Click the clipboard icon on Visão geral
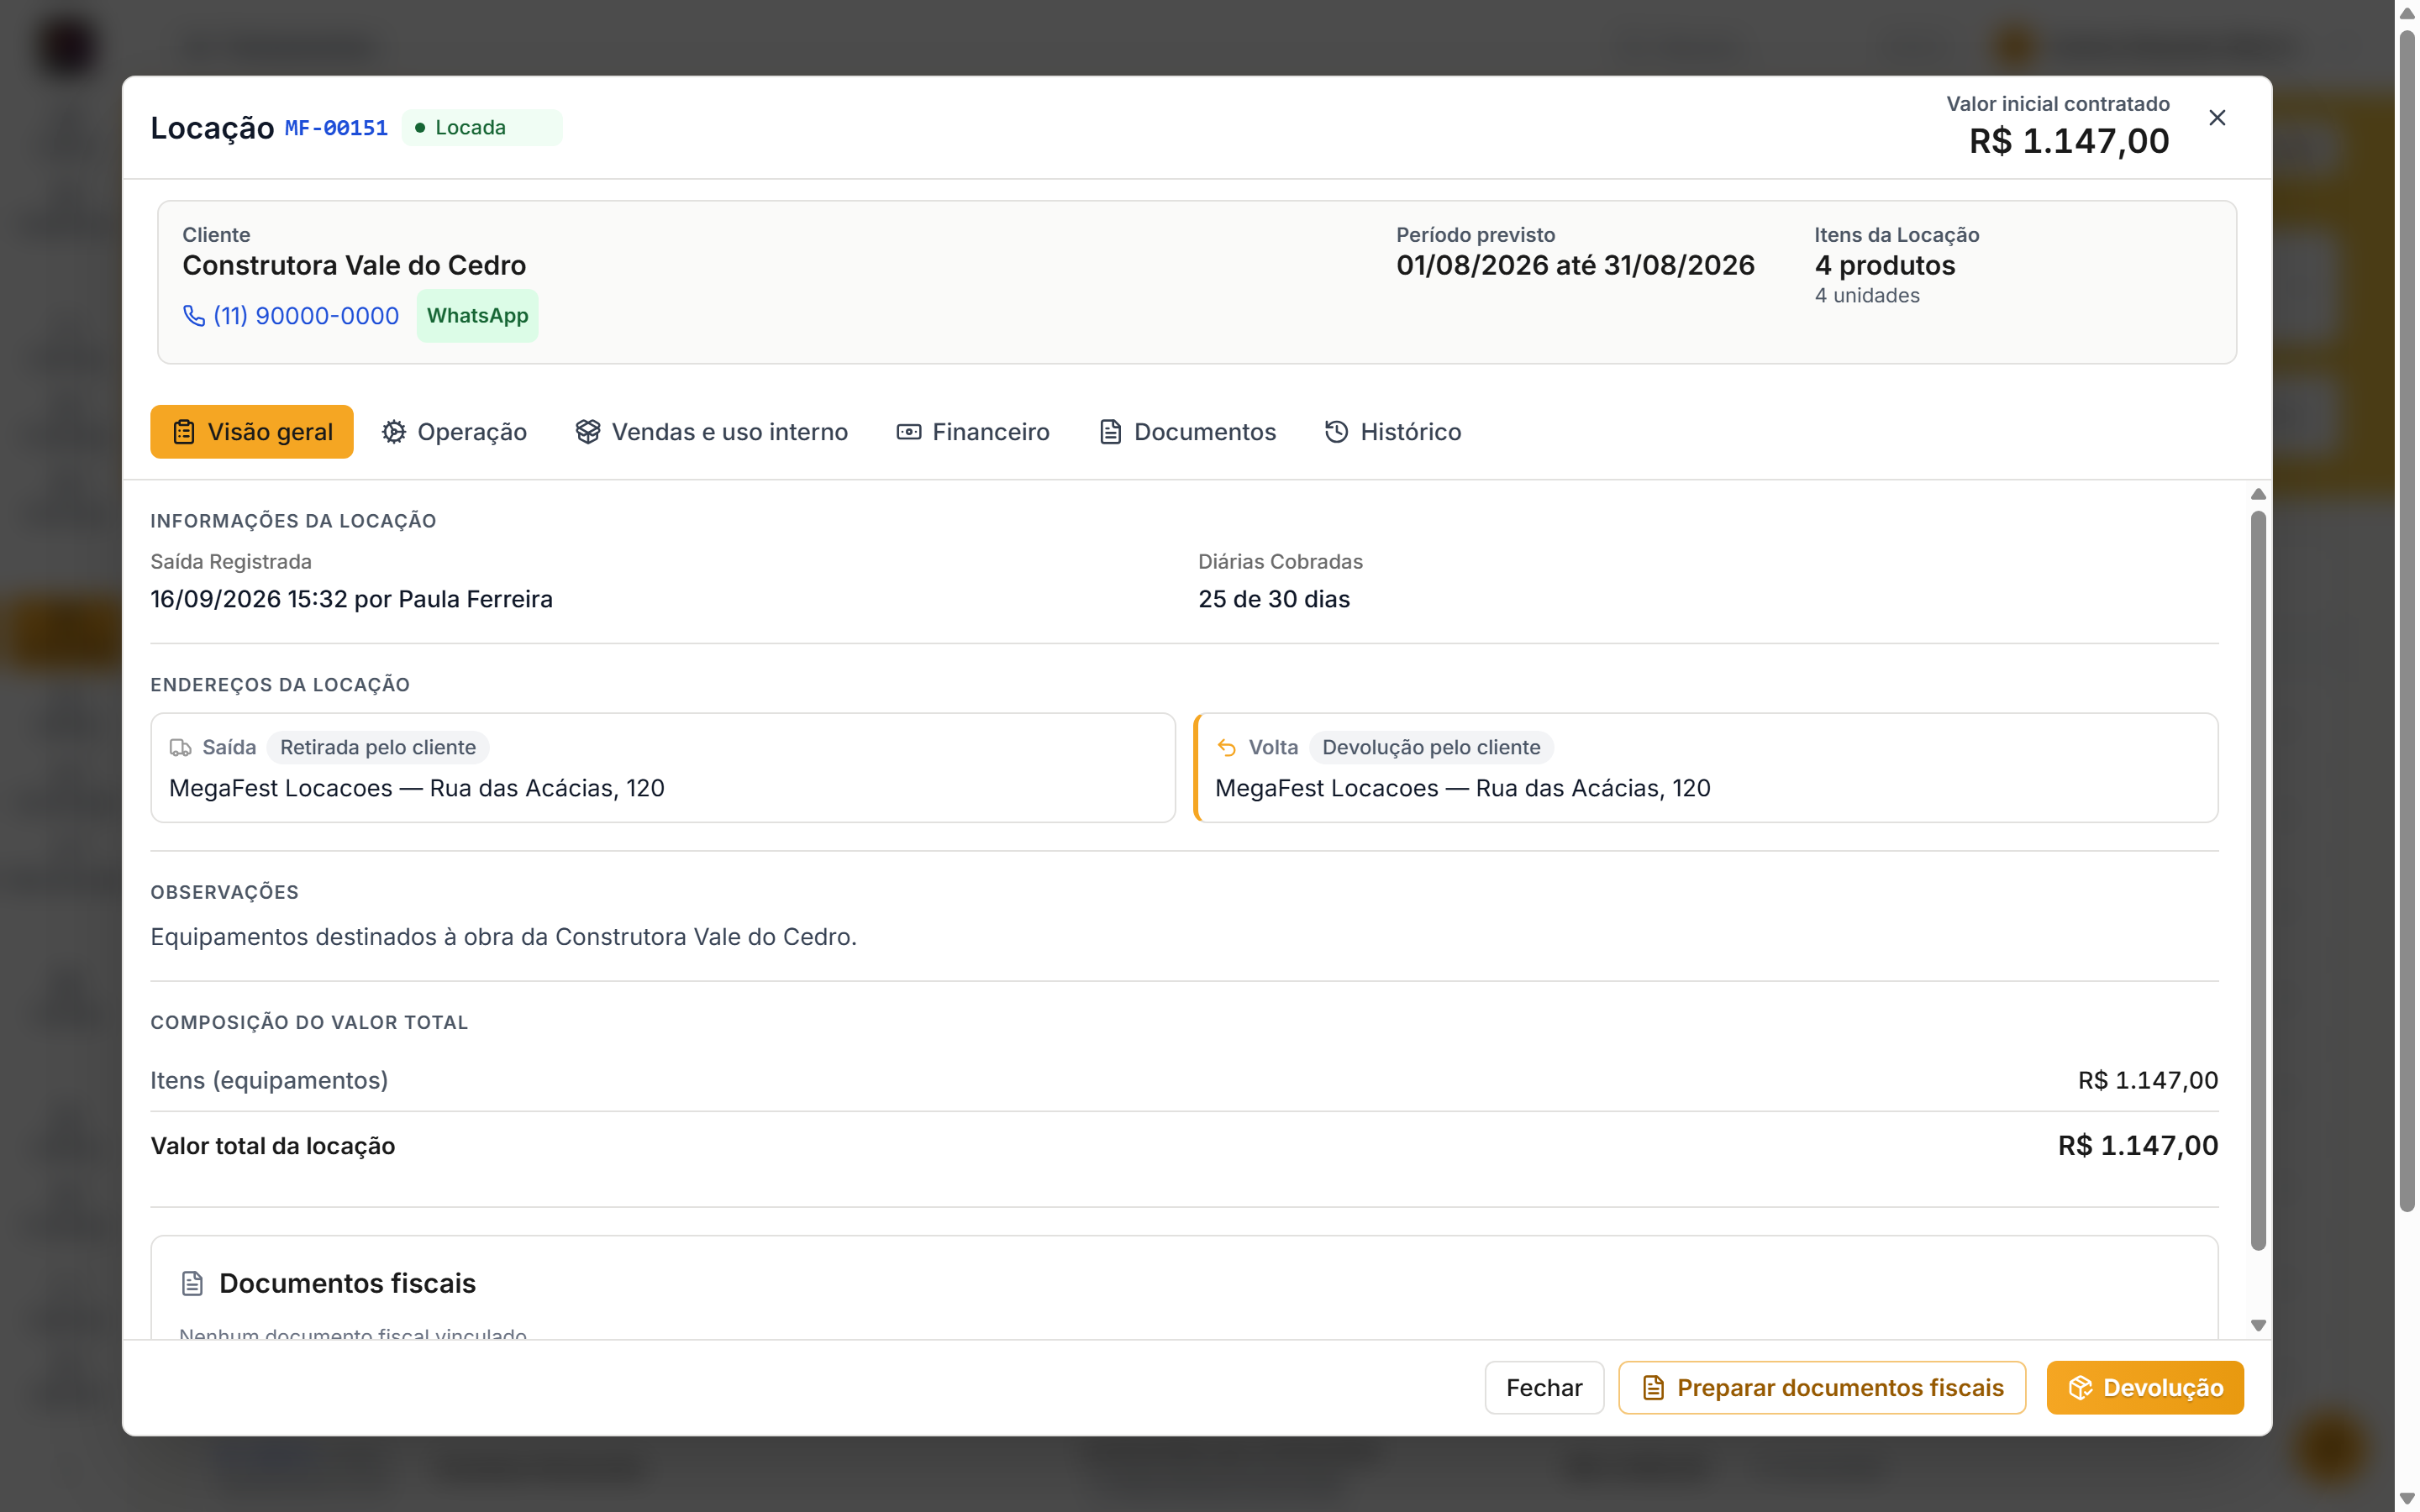Image resolution: width=2420 pixels, height=1512 pixels. [x=184, y=432]
